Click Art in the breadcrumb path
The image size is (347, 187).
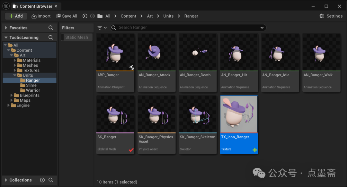coord(150,16)
